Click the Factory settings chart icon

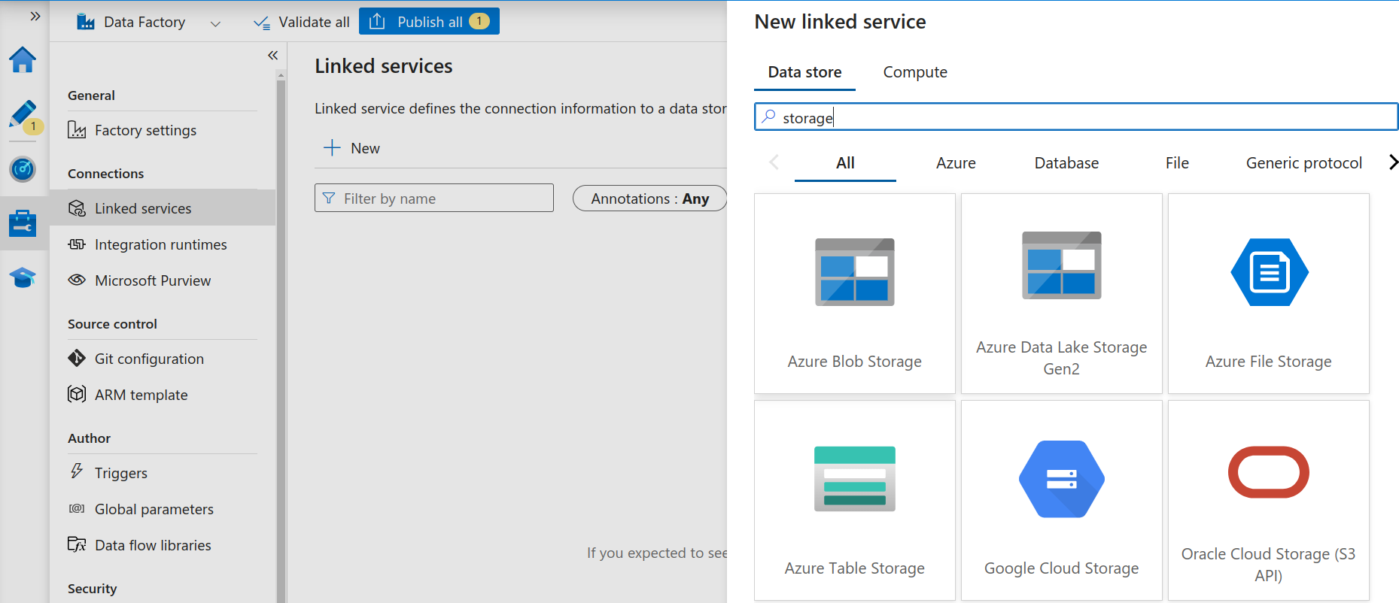coord(77,129)
